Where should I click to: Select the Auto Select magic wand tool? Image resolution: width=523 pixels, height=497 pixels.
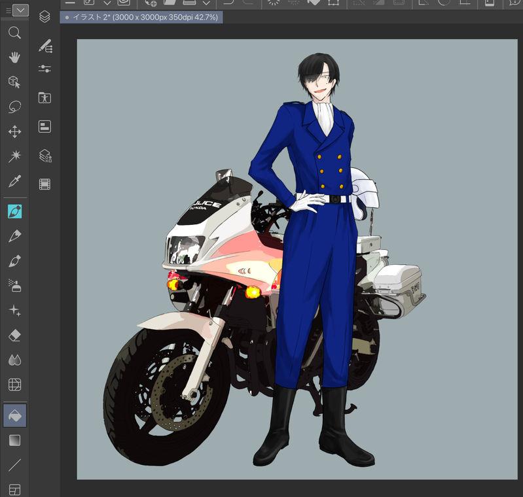click(x=14, y=156)
